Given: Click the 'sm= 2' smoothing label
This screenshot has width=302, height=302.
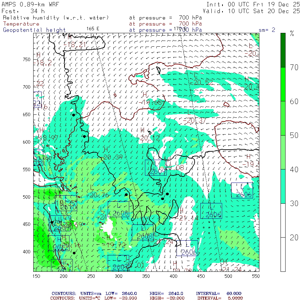Looking at the screenshot, I should click(x=267, y=30).
